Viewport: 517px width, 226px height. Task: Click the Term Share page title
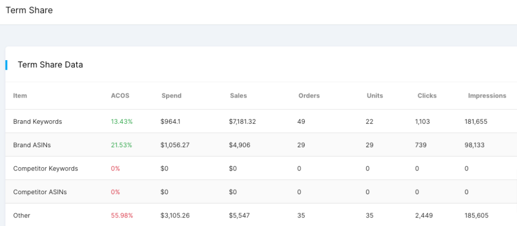point(29,10)
